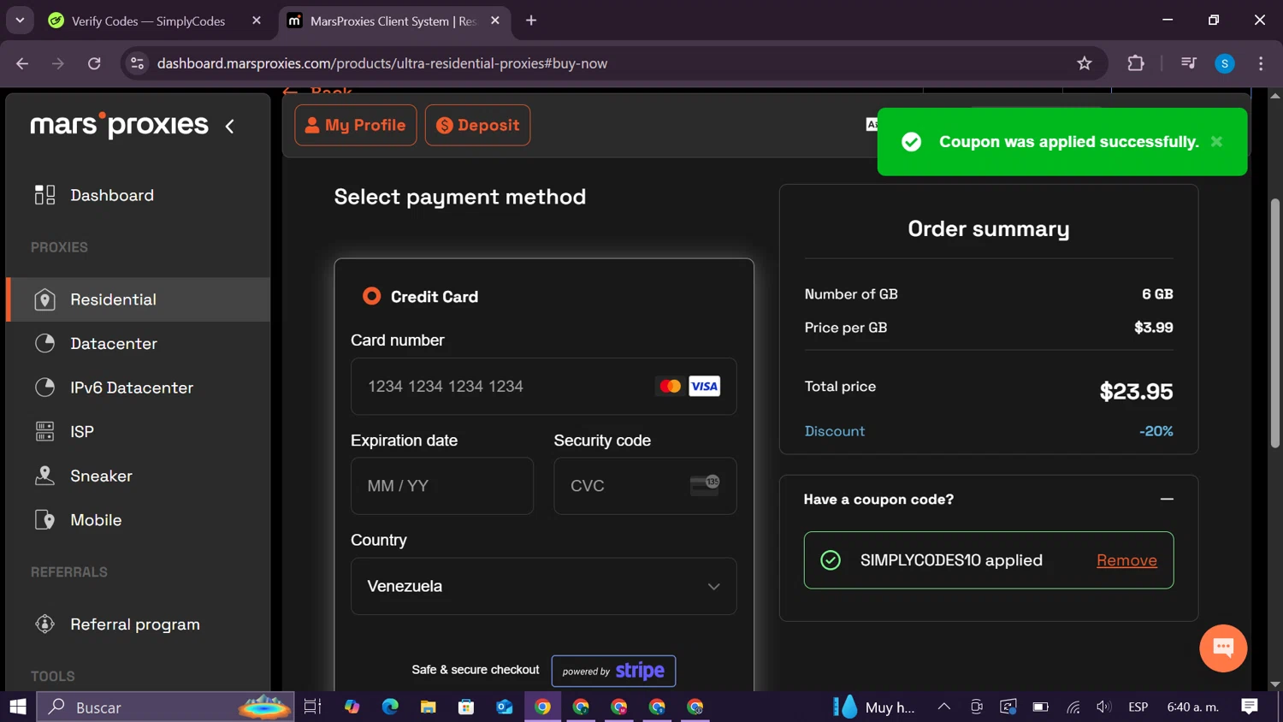Click the Number of GB 6 GB value

pos(1157,294)
